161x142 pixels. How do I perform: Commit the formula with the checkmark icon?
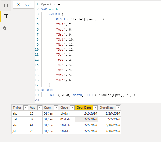coord(28,5)
